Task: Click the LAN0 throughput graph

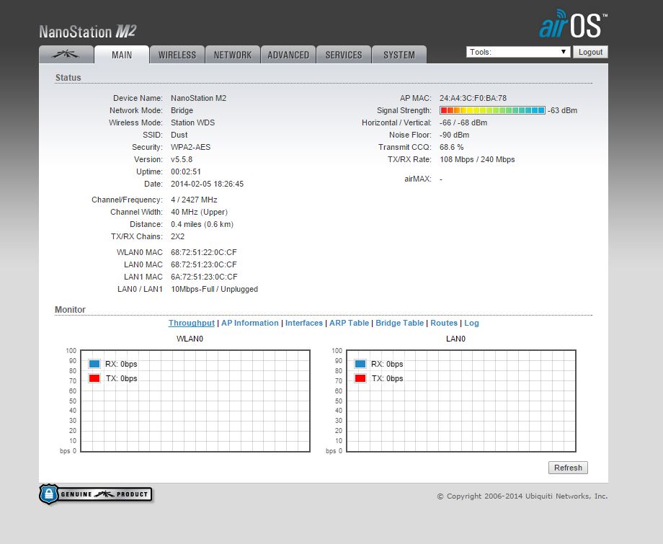Action: click(x=461, y=401)
